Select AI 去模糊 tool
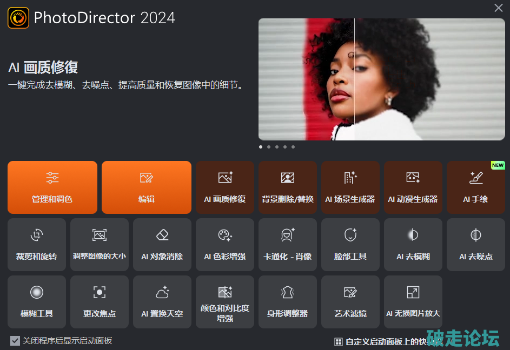The height and width of the screenshot is (350, 510). point(413,244)
